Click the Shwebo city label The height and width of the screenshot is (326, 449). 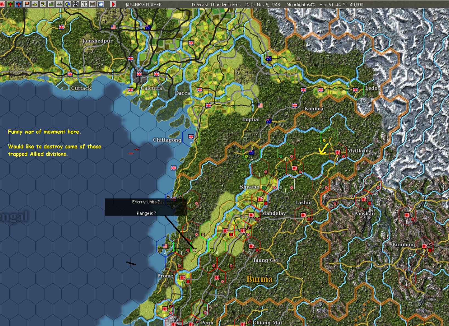point(249,187)
